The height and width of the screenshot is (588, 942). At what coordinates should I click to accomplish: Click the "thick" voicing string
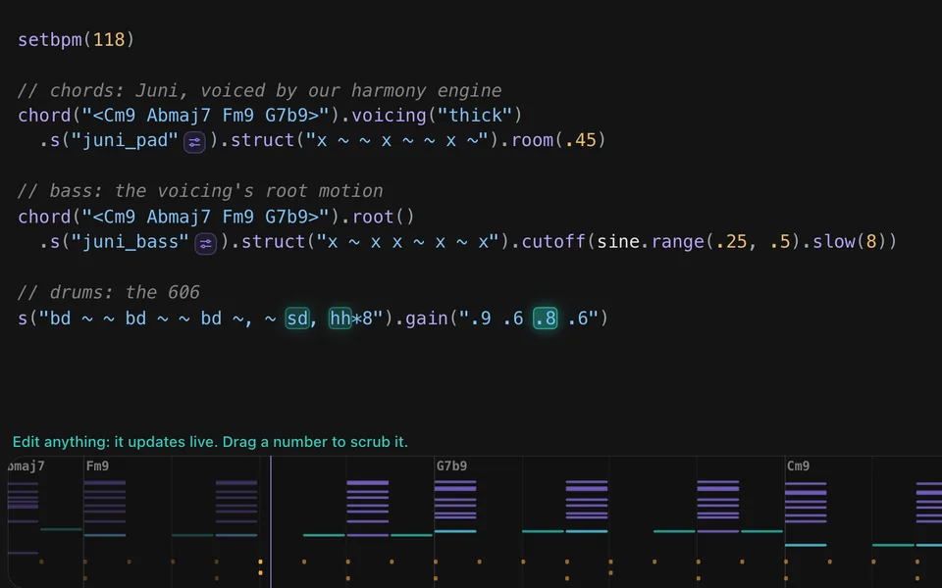click(475, 115)
